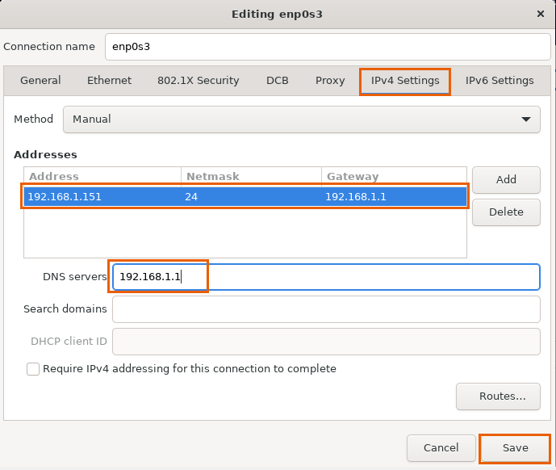Select the IPv4 Settings tab
This screenshot has width=556, height=470.
[x=405, y=81]
